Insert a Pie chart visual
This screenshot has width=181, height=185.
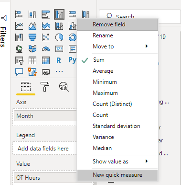click(59, 37)
